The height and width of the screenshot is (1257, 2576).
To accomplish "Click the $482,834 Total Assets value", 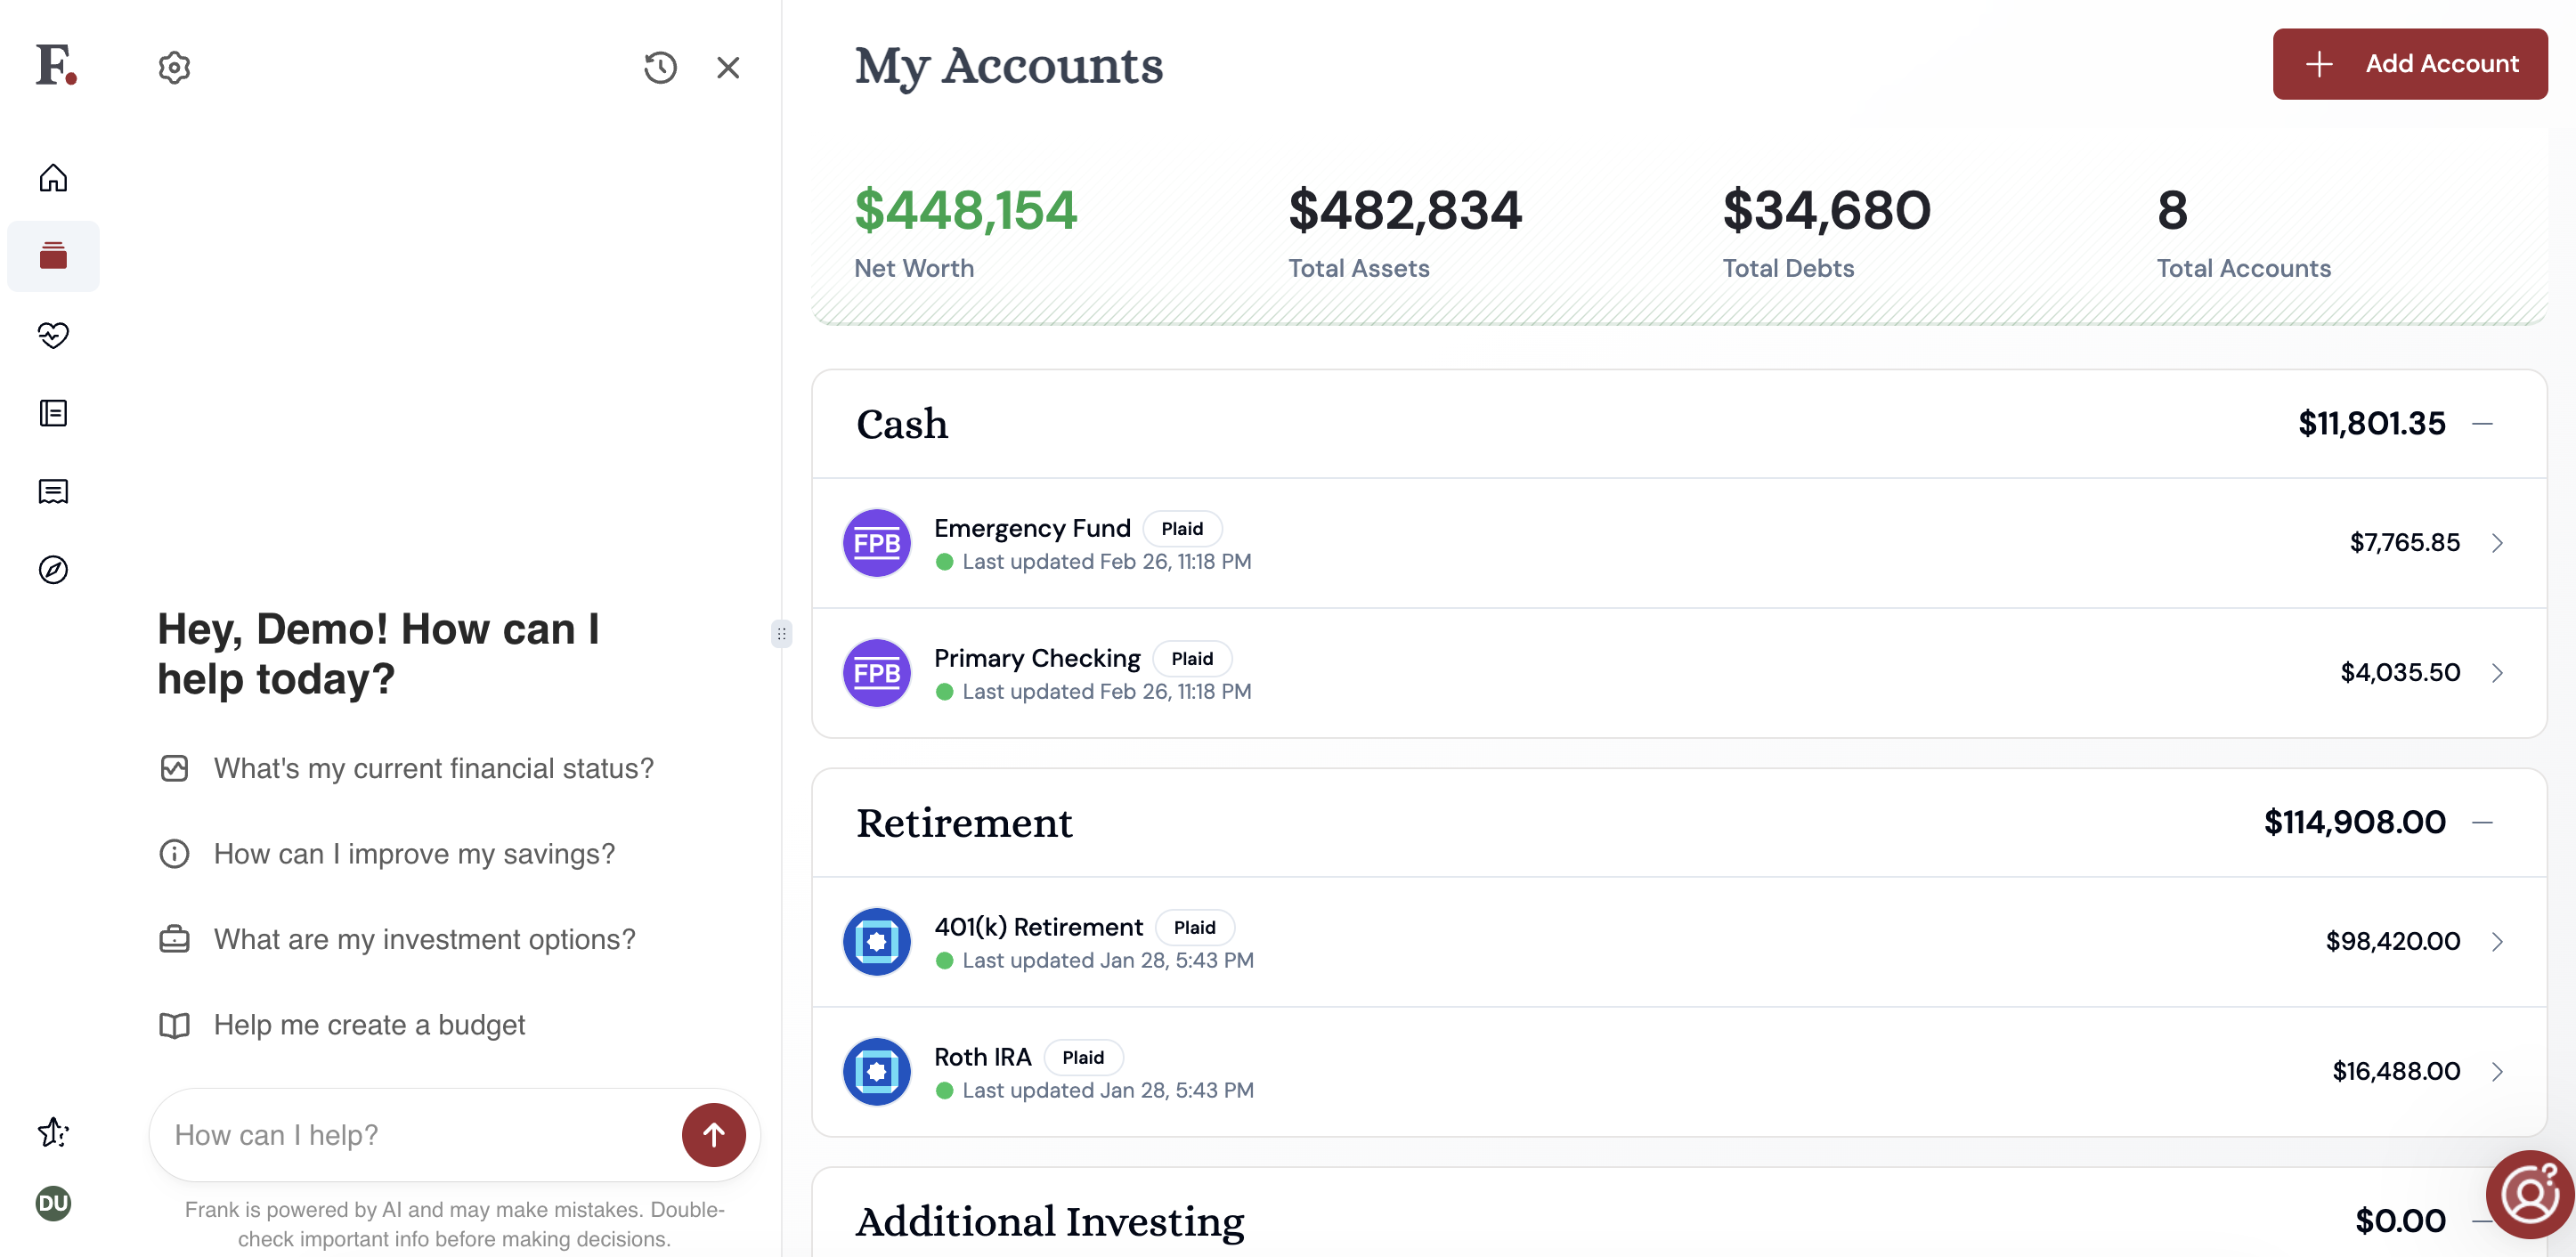I will click(1404, 210).
